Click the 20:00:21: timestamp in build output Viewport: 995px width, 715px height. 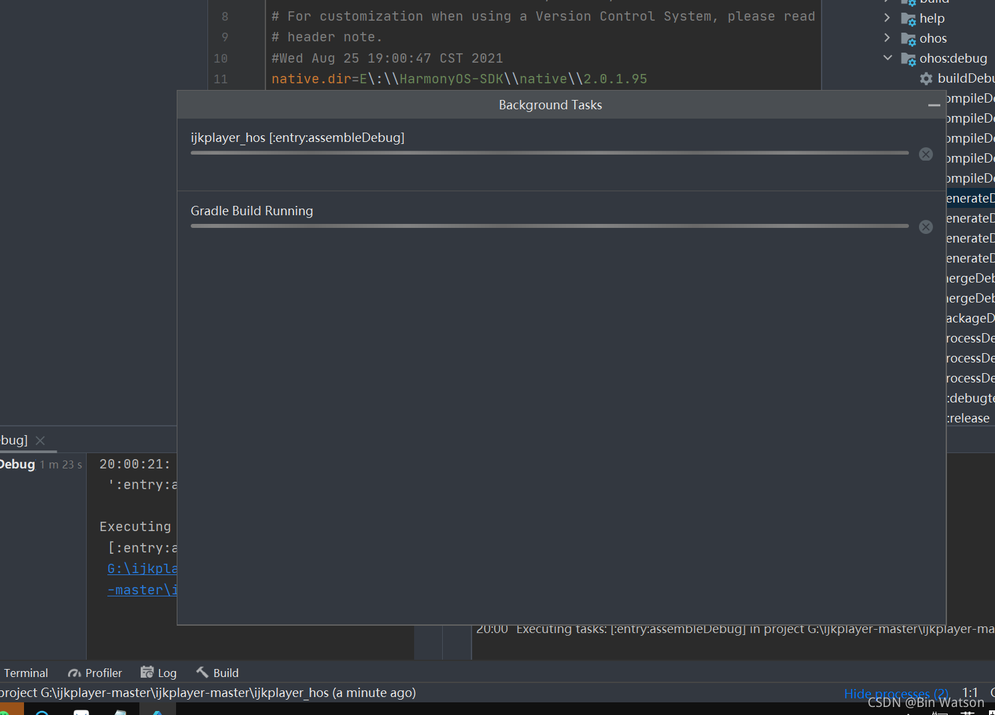pos(135,464)
